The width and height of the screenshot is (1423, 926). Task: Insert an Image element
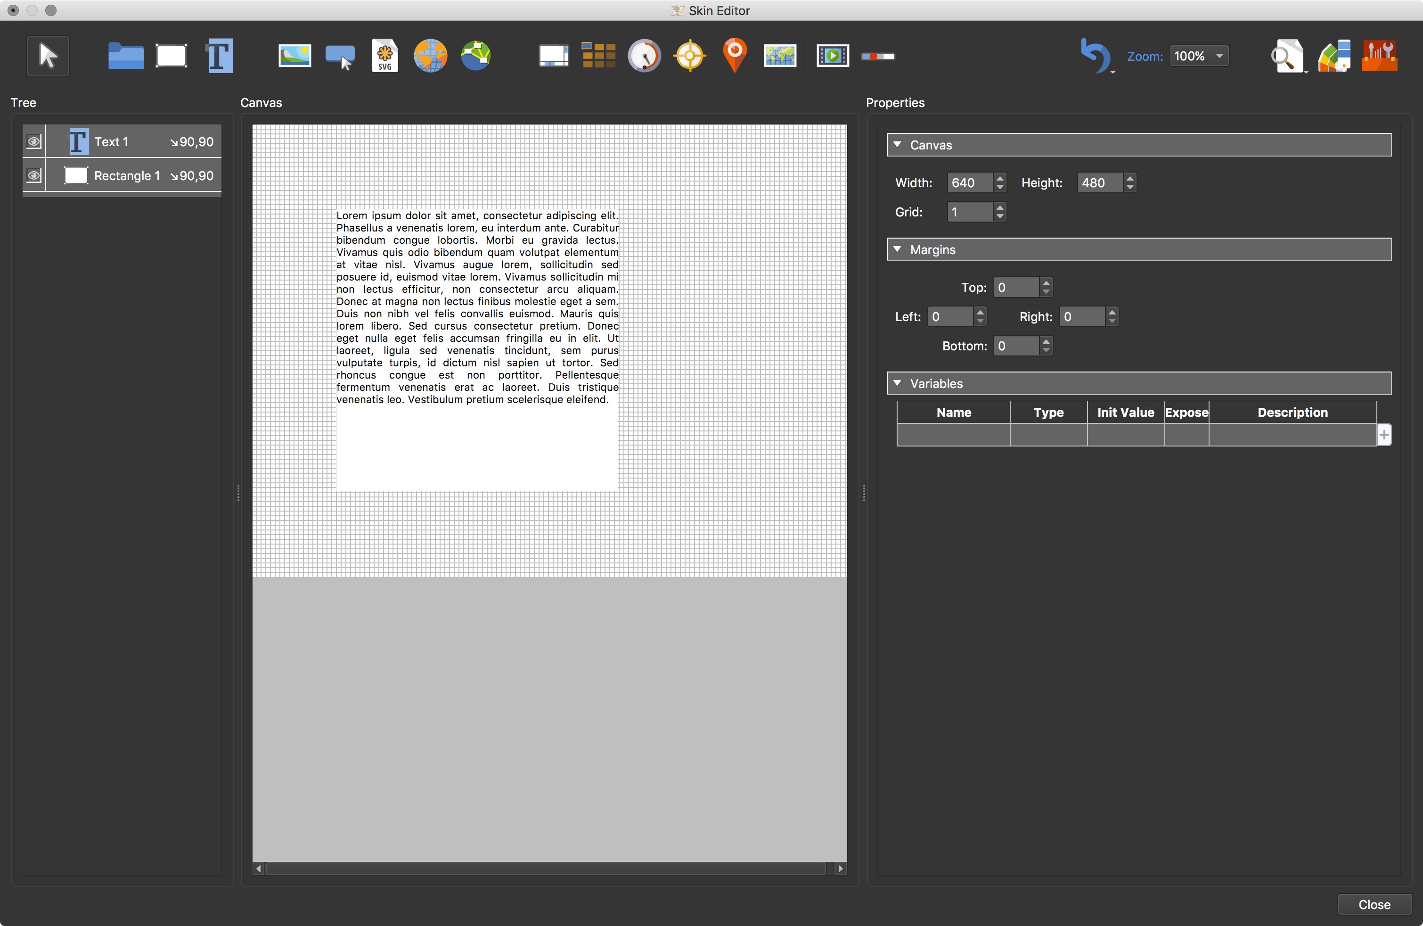pyautogui.click(x=294, y=56)
